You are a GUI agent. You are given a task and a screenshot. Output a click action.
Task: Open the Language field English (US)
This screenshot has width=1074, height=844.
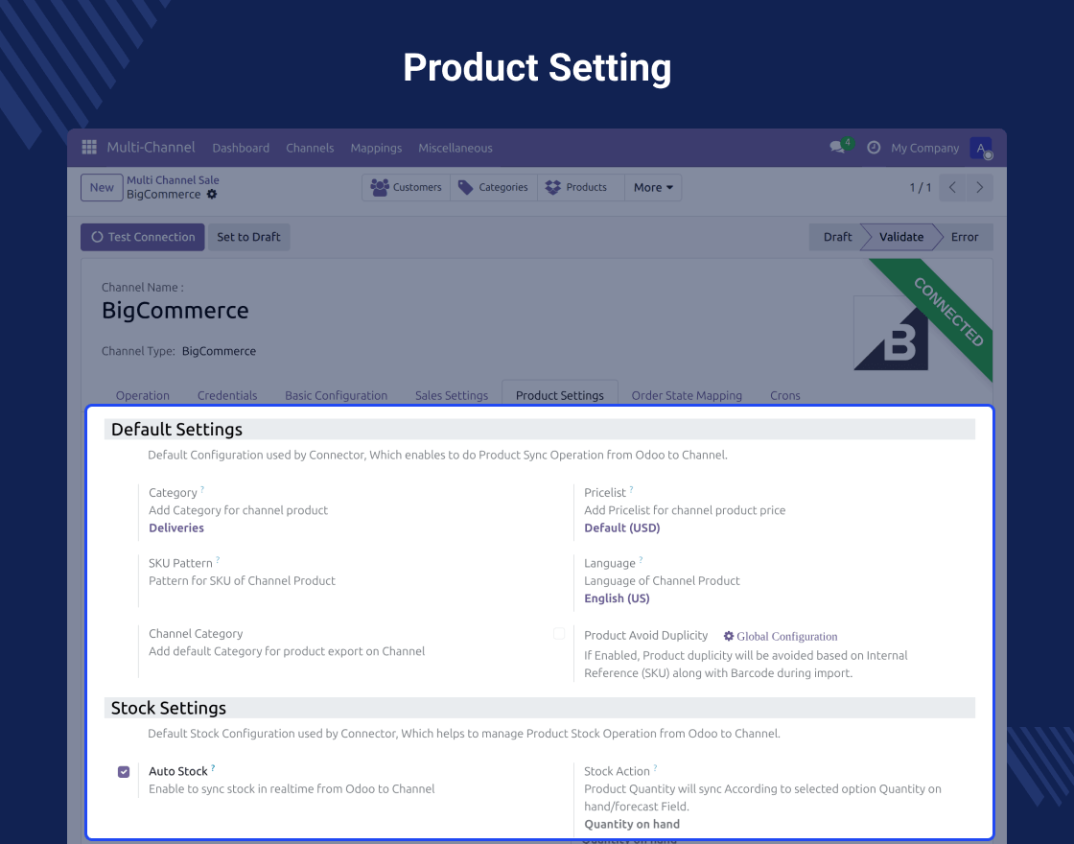617,598
